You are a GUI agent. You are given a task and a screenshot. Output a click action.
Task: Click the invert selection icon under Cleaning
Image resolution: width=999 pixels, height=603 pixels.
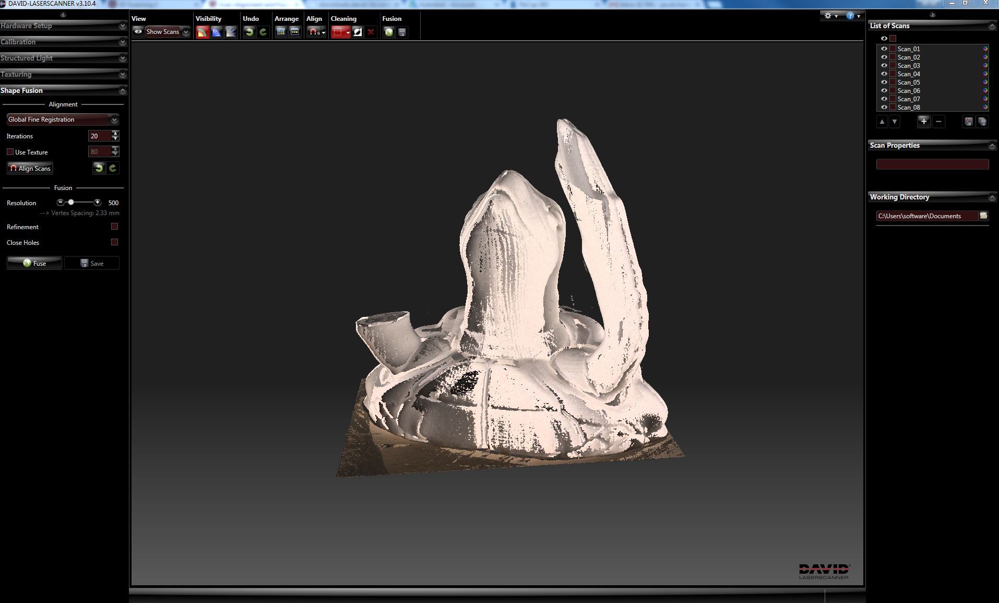coord(357,32)
